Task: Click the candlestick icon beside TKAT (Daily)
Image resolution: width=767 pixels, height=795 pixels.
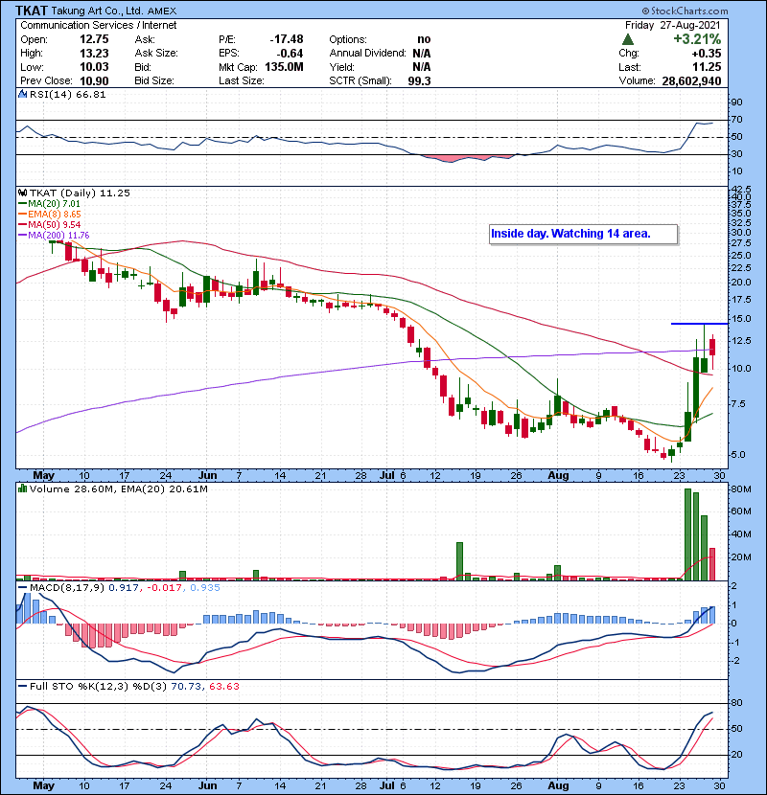Action: (x=22, y=193)
